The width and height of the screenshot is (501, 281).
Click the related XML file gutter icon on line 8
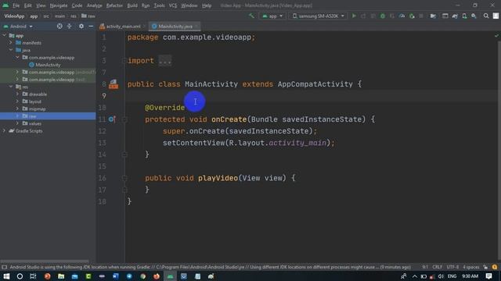coord(114,84)
